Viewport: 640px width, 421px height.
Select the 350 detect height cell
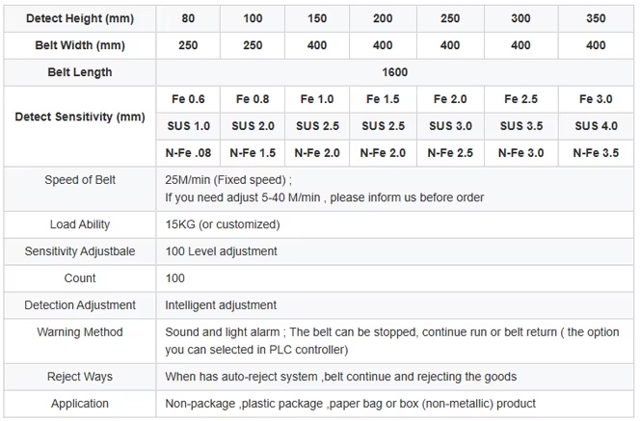click(x=596, y=18)
